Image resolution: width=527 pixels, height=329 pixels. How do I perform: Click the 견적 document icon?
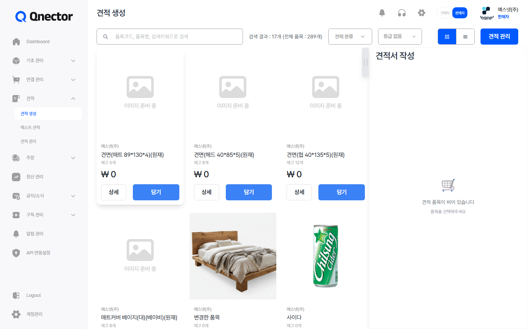coord(16,99)
